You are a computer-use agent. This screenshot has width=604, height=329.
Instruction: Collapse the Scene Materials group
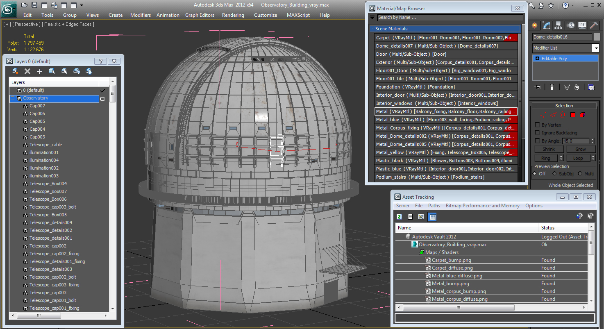[372, 29]
